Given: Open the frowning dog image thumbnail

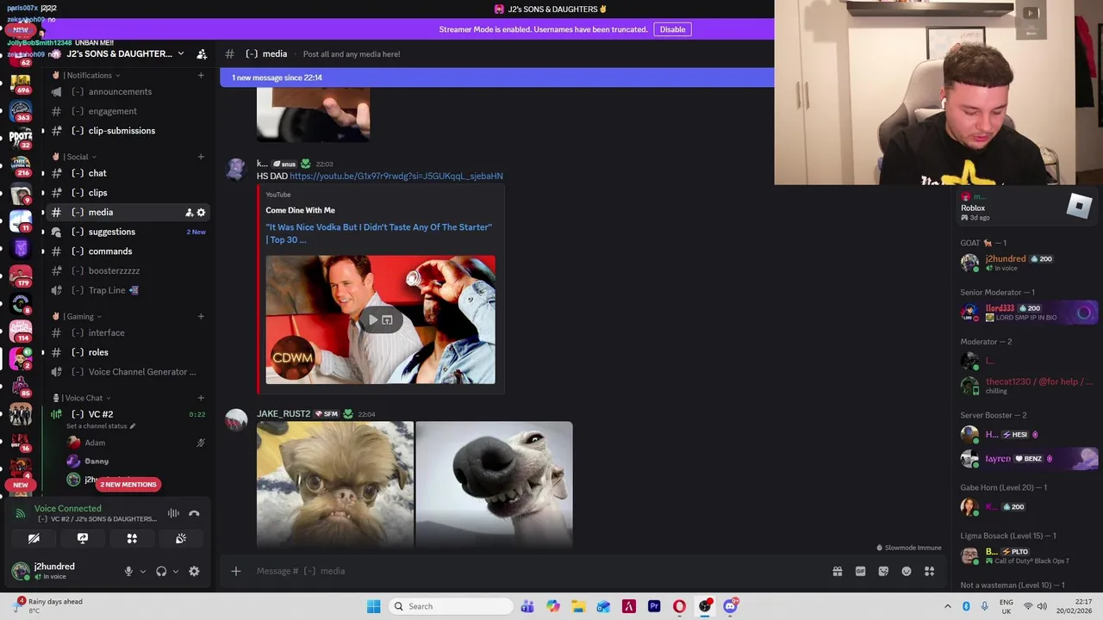Looking at the screenshot, I should pos(335,484).
